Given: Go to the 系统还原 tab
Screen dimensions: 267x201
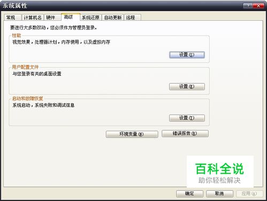Looking at the screenshot, I should (x=90, y=18).
